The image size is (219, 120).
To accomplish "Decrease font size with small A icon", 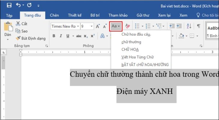I will tap(105, 26).
